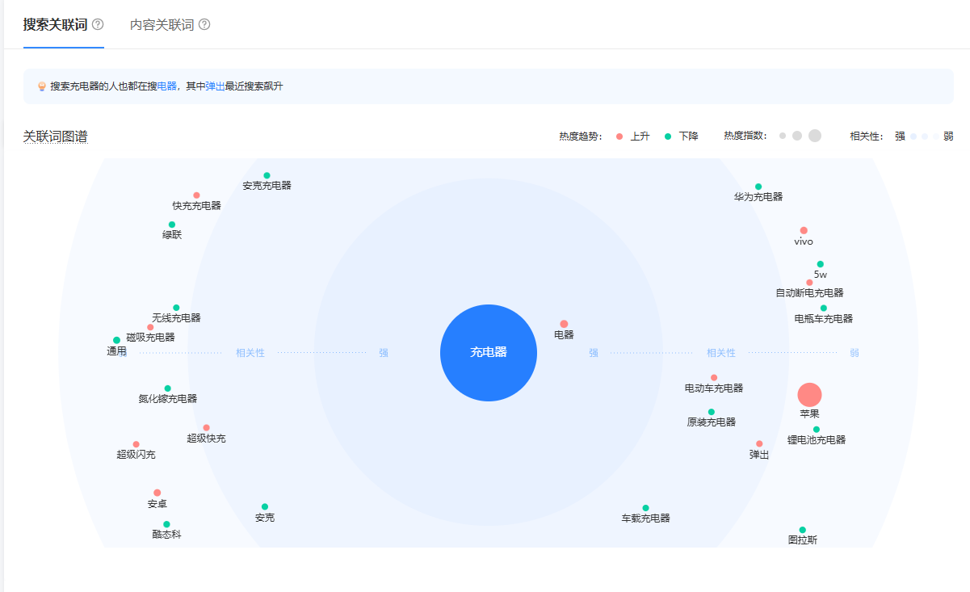Click help icon next to 搜索关联词
Viewport: 970px width, 592px height.
click(x=98, y=24)
